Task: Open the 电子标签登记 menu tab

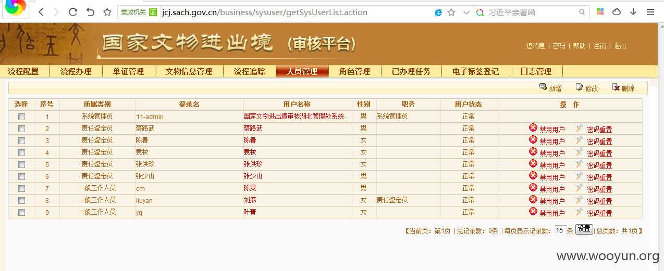Action: 475,72
